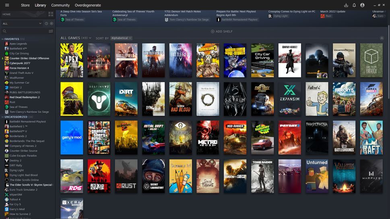Open the Store menu
The width and height of the screenshot is (390, 219).
(x=25, y=5)
